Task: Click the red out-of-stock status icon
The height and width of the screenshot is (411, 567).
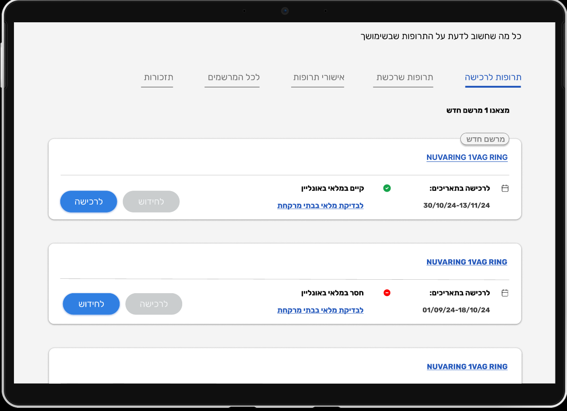Action: coord(387,293)
